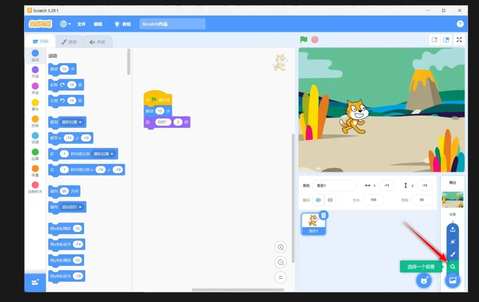Zoom in the code workspace
The width and height of the screenshot is (479, 302).
[280, 247]
